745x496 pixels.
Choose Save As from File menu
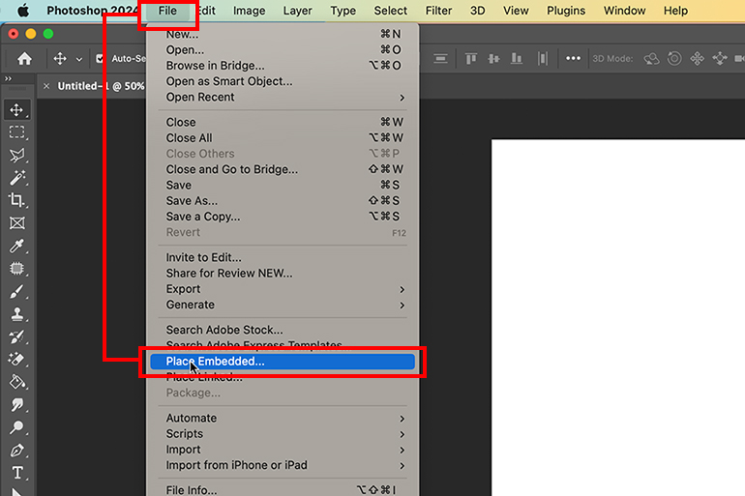click(283, 201)
